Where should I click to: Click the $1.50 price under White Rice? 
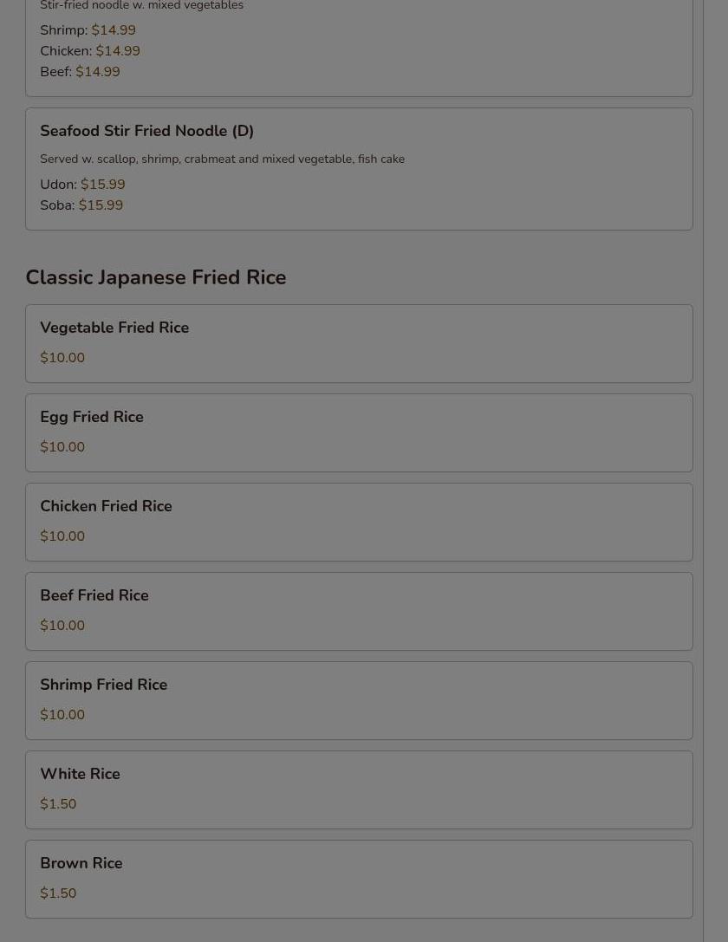click(x=58, y=804)
